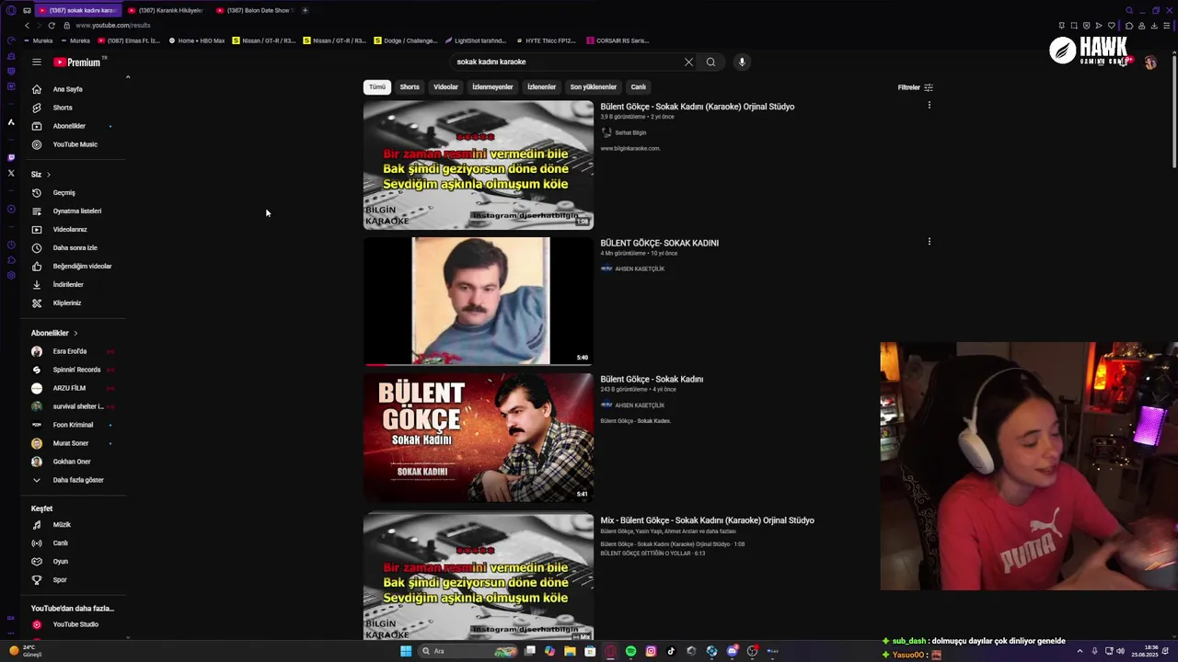Screen dimensions: 1178x662
Task: Select the İzlenmeyenler filter chip
Action: tap(492, 86)
